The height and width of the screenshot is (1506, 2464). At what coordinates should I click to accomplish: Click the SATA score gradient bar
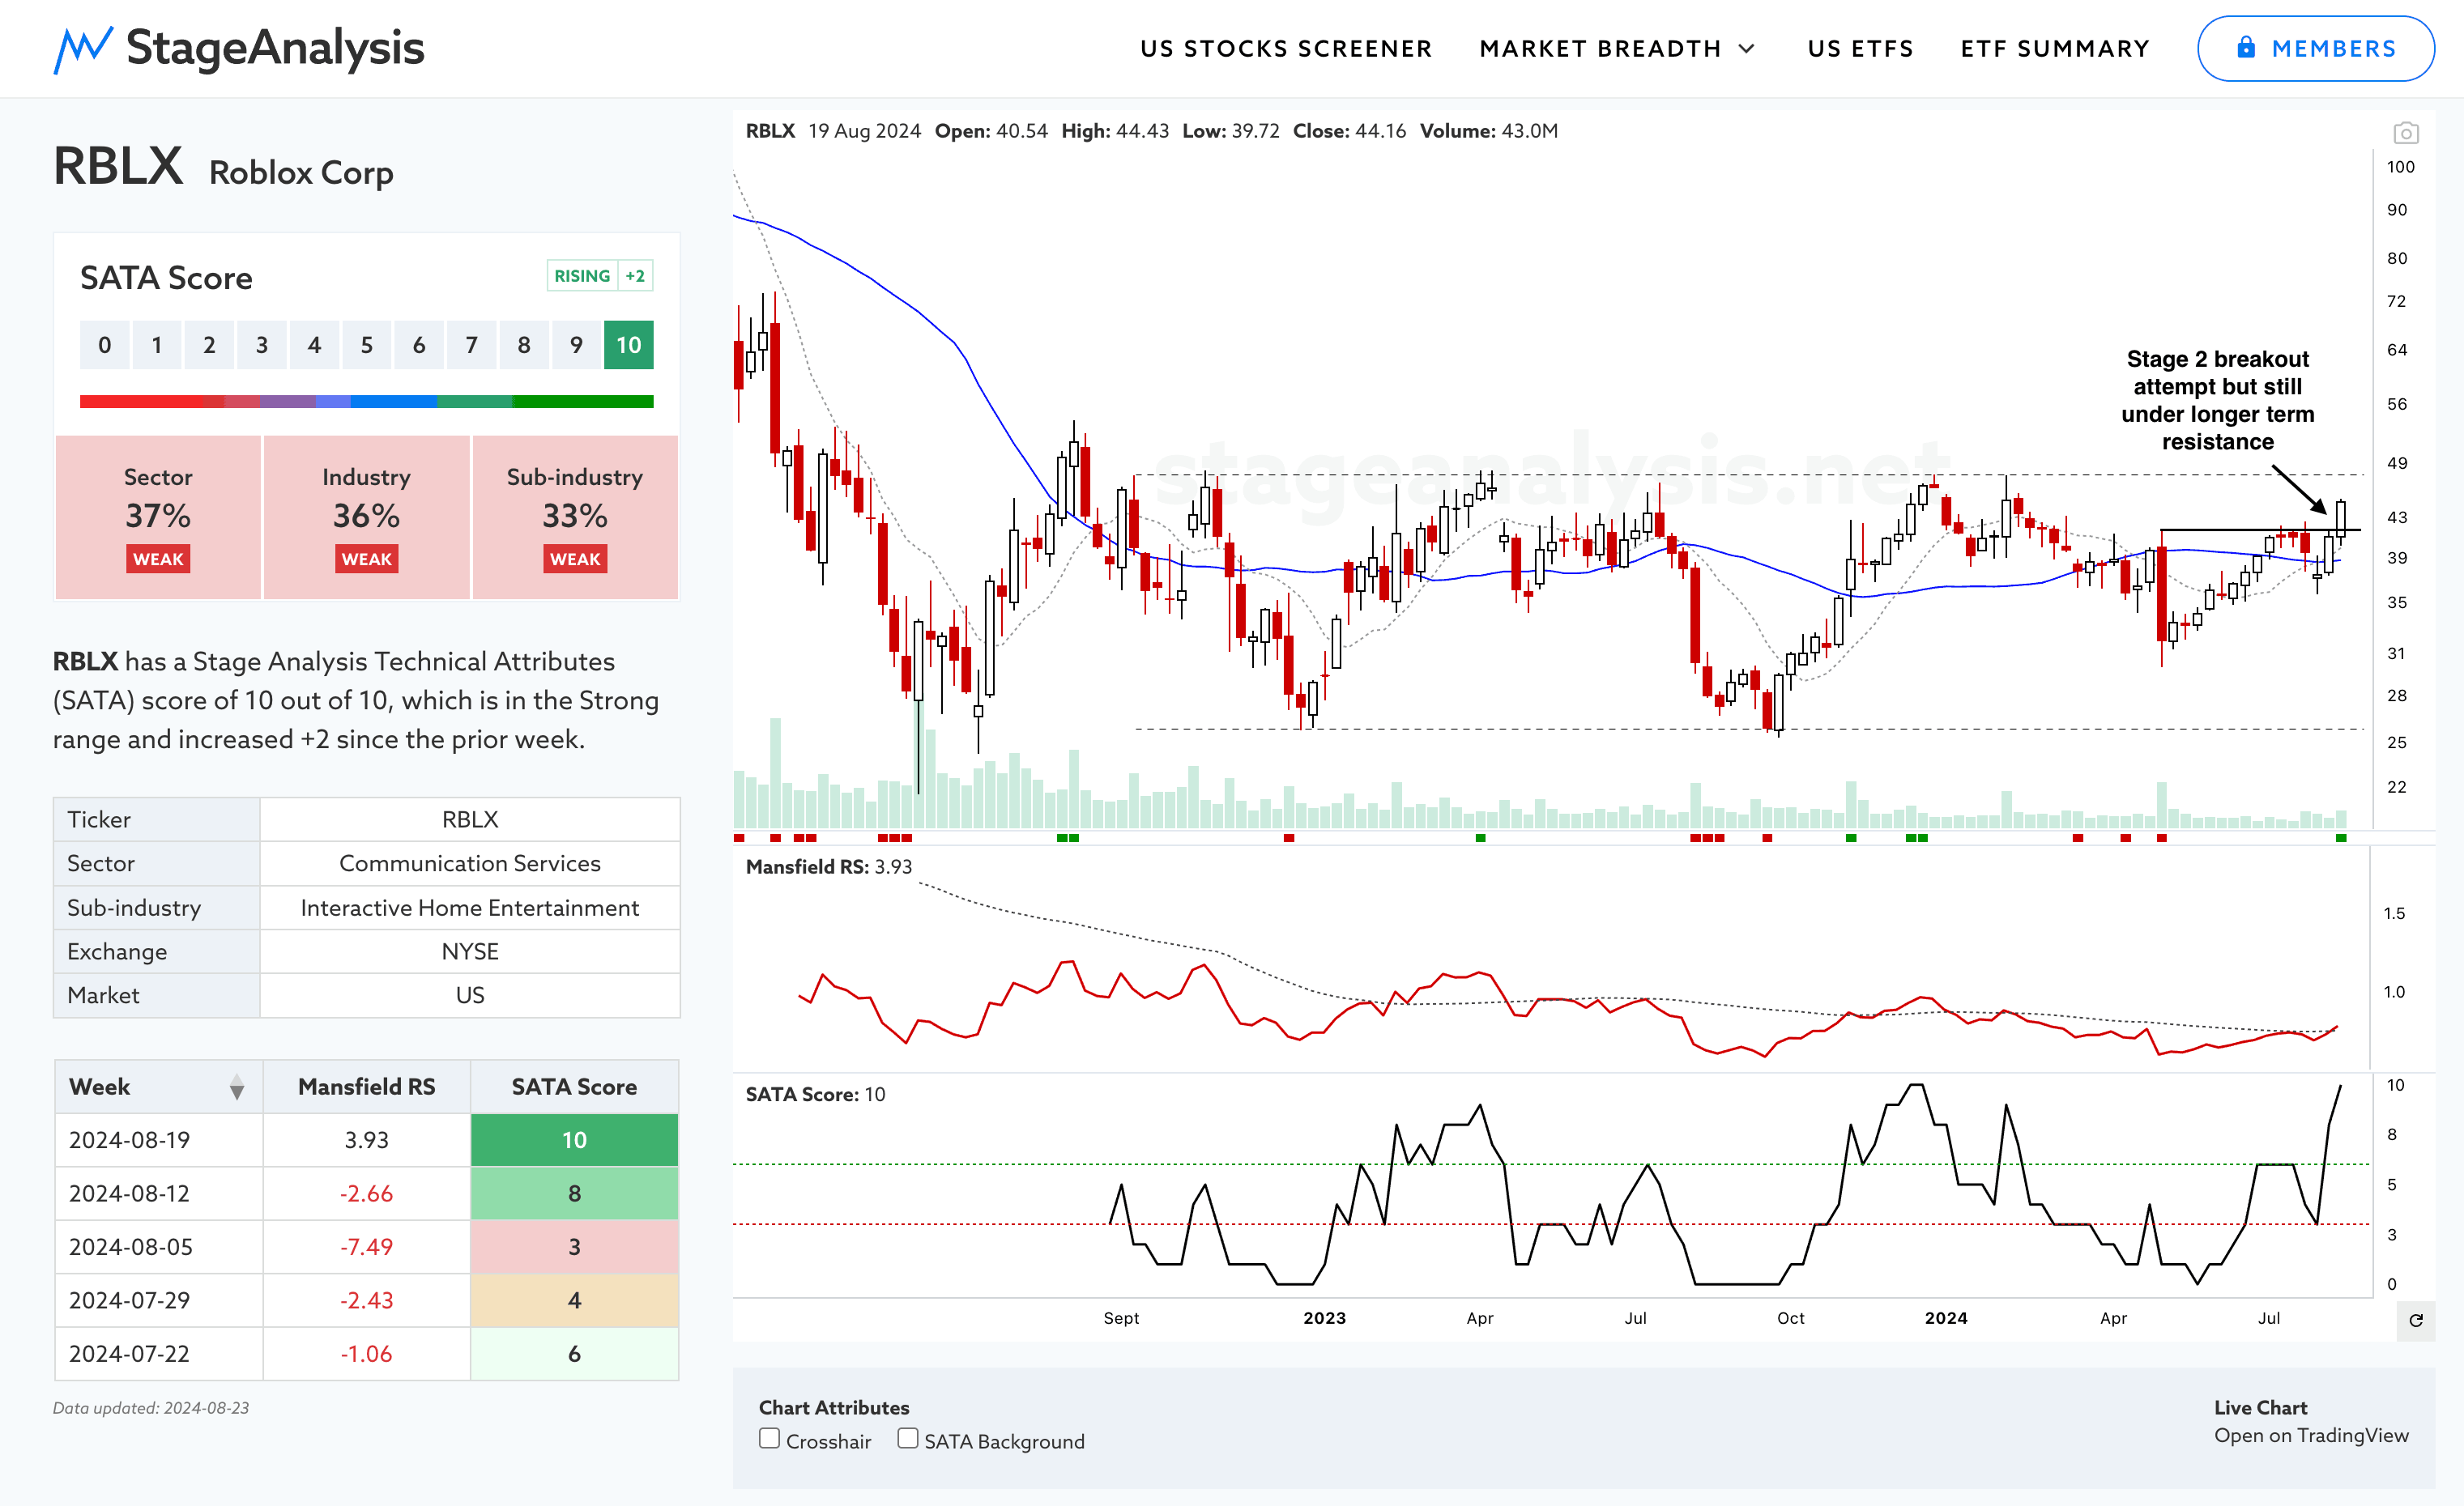tap(366, 402)
